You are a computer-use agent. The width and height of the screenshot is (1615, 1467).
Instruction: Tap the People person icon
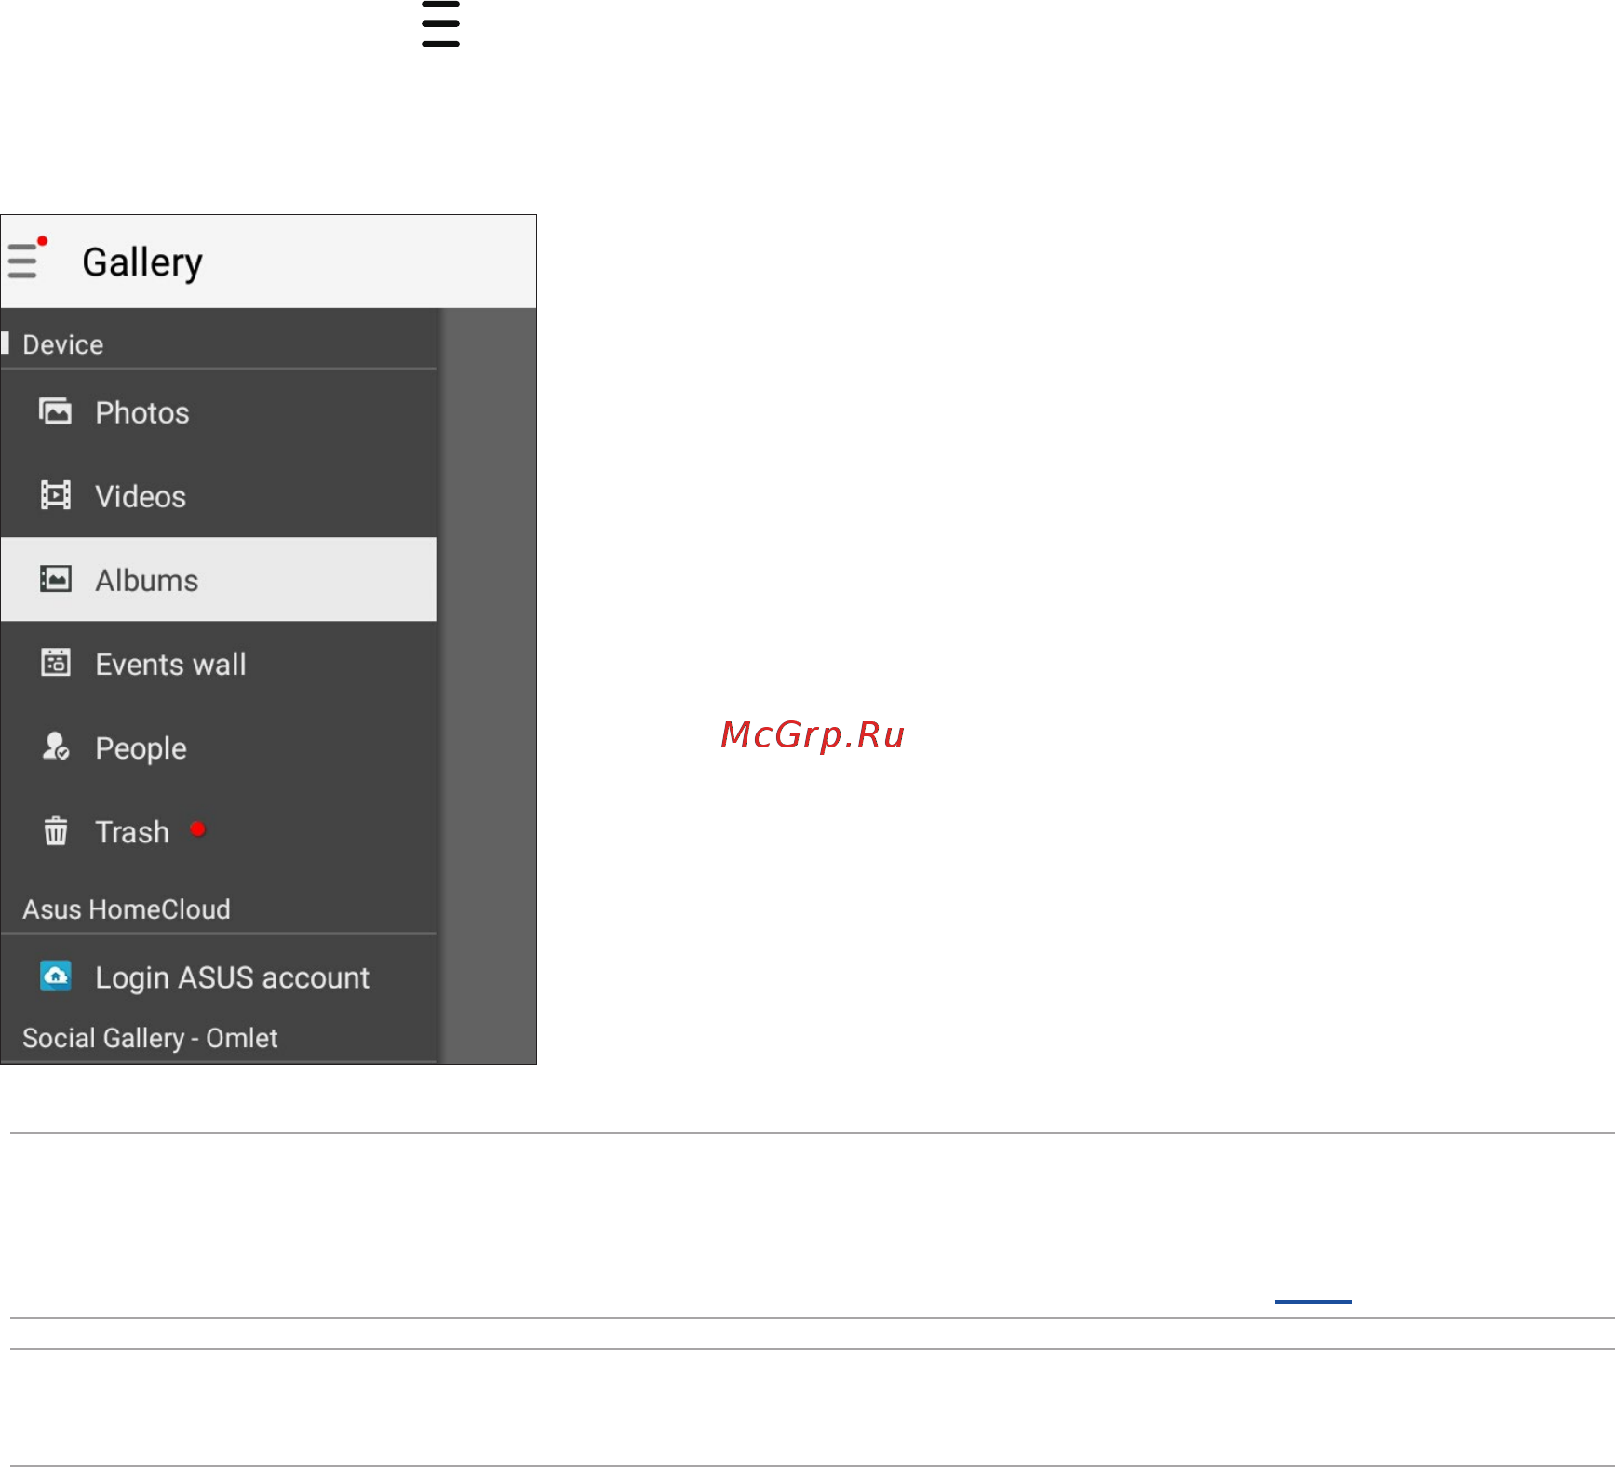coord(55,747)
